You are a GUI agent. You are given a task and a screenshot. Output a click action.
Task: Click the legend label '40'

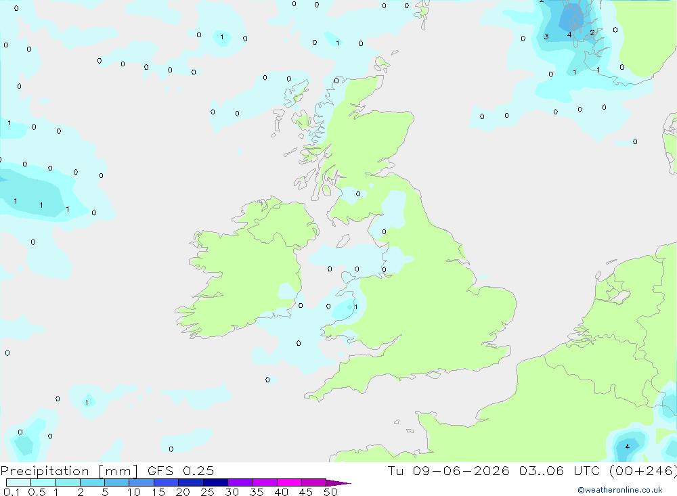click(x=282, y=492)
